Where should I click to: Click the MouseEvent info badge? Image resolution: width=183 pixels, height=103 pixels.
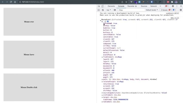108,21
